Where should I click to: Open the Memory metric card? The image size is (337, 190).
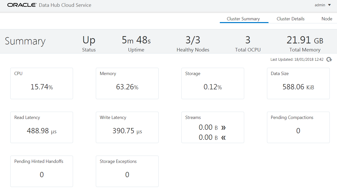pos(127,83)
